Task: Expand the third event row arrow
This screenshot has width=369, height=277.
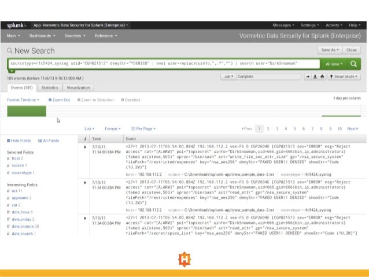Action: tap(85, 218)
